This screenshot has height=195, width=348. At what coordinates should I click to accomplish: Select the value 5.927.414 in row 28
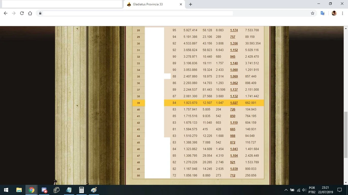[190, 30]
